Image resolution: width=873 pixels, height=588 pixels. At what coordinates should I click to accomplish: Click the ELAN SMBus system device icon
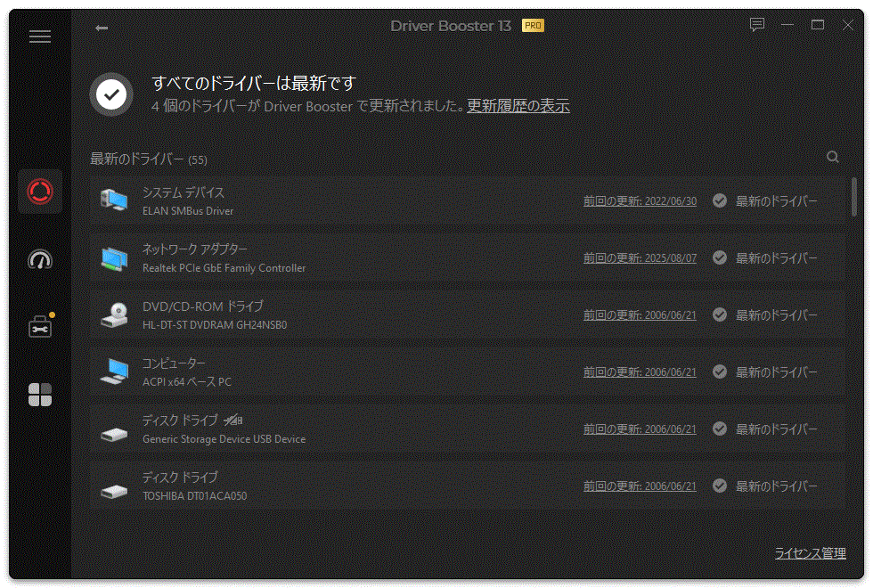click(x=113, y=200)
